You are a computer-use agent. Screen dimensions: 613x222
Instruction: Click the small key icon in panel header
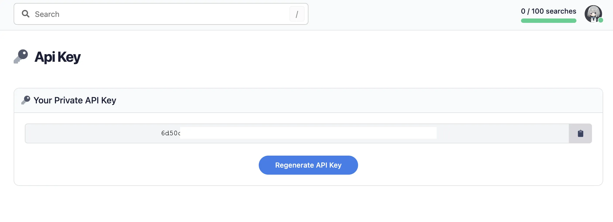click(x=26, y=100)
